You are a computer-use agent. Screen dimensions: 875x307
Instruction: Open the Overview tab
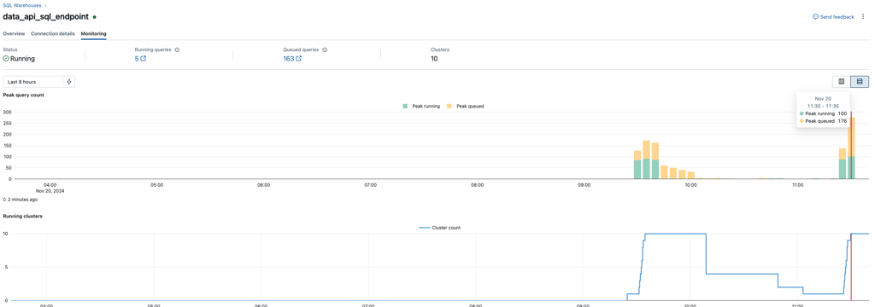14,33
